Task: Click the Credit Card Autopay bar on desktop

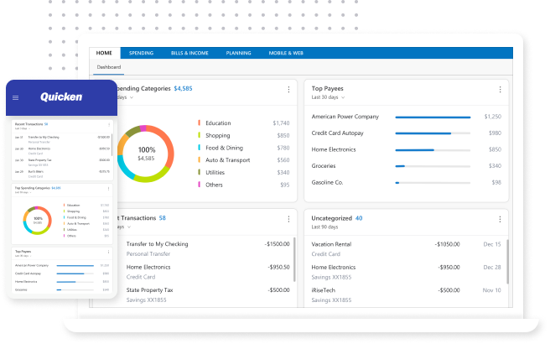Action: click(x=433, y=133)
